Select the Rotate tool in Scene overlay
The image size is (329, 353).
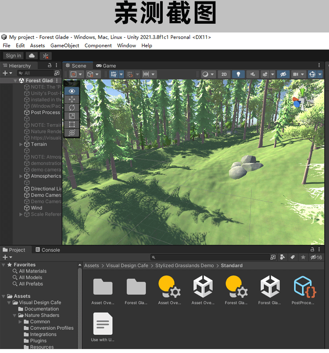[x=72, y=108]
